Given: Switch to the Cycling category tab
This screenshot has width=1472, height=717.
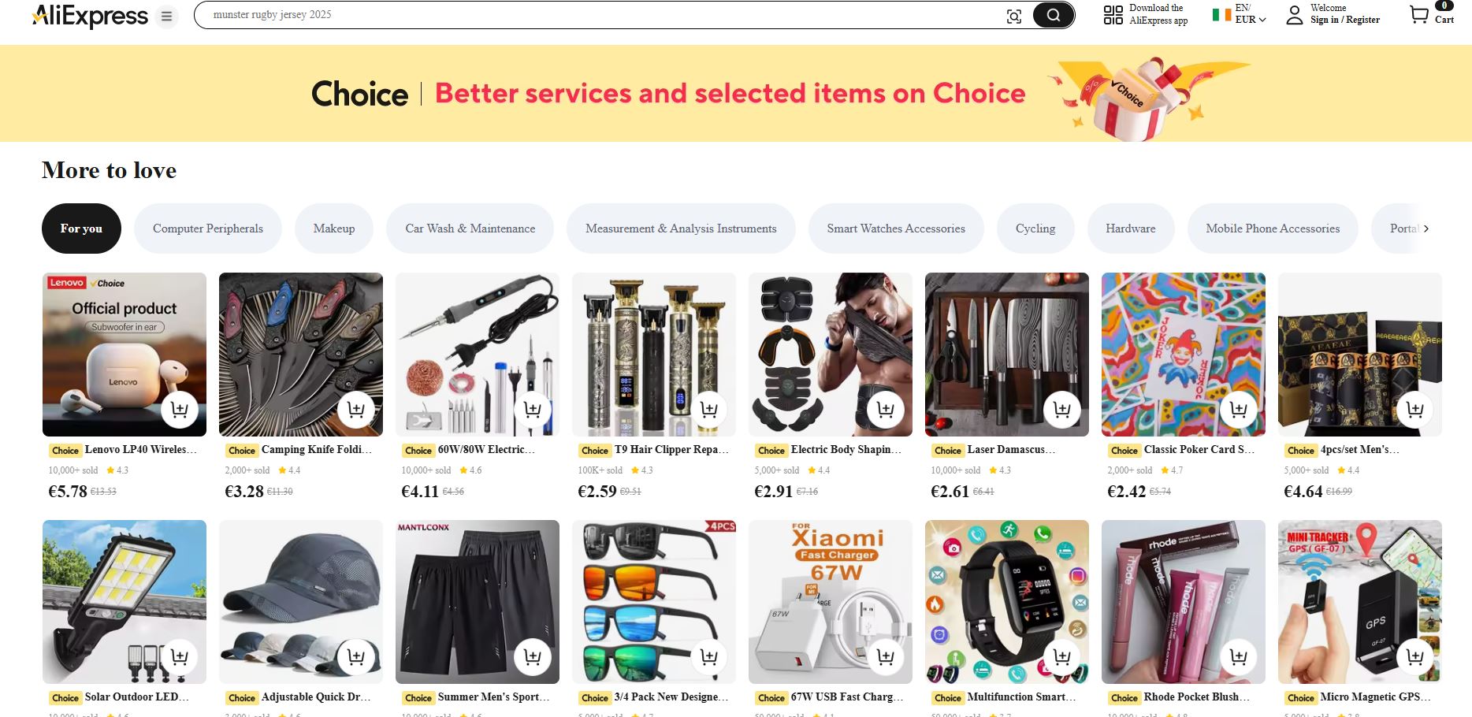Looking at the screenshot, I should coord(1035,228).
